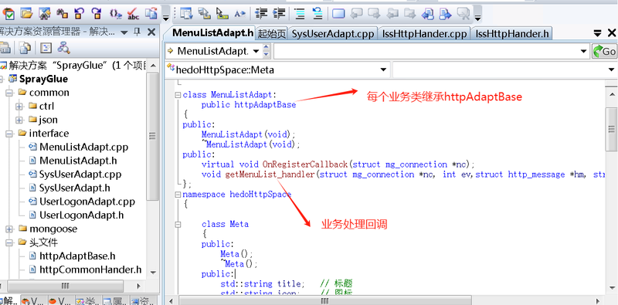Click the spell check 'abc' checkmark icon
Image resolution: width=618 pixels, height=305 pixels.
tap(133, 14)
